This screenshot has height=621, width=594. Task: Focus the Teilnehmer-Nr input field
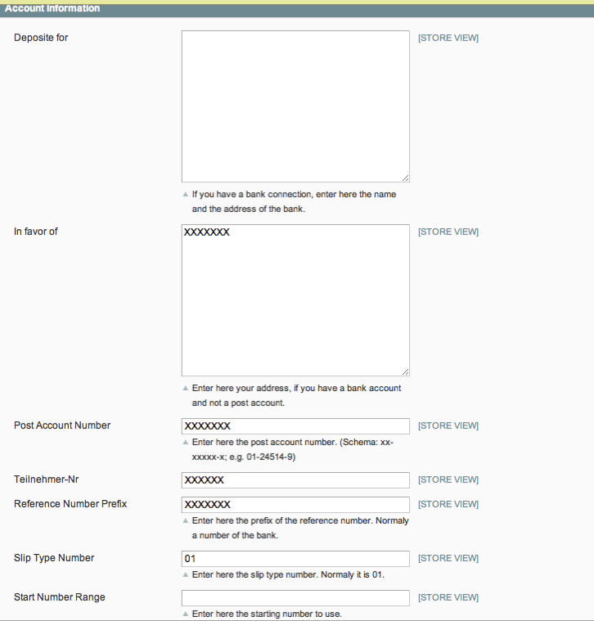click(x=295, y=480)
